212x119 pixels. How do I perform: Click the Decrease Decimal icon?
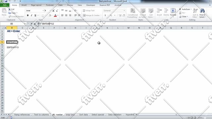click(124, 16)
